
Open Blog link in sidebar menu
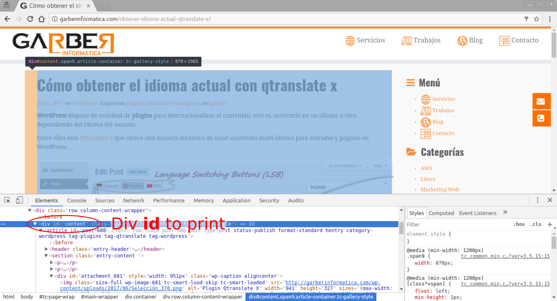437,122
